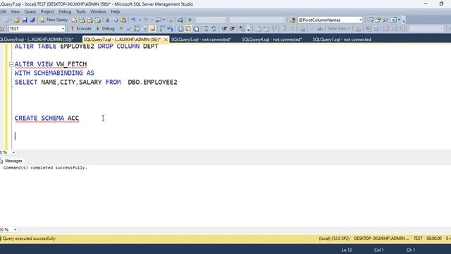Click the Find in Files icon
This screenshot has height=254, width=451.
[x=292, y=20]
